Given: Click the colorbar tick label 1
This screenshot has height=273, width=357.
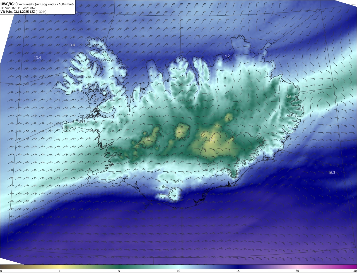Looking at the screenshot, I should pyautogui.click(x=60, y=271).
